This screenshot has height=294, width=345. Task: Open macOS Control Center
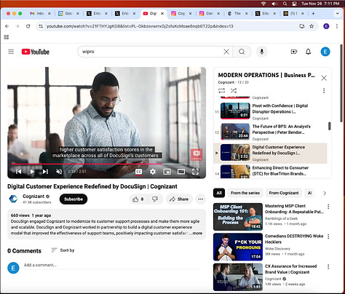point(294,4)
